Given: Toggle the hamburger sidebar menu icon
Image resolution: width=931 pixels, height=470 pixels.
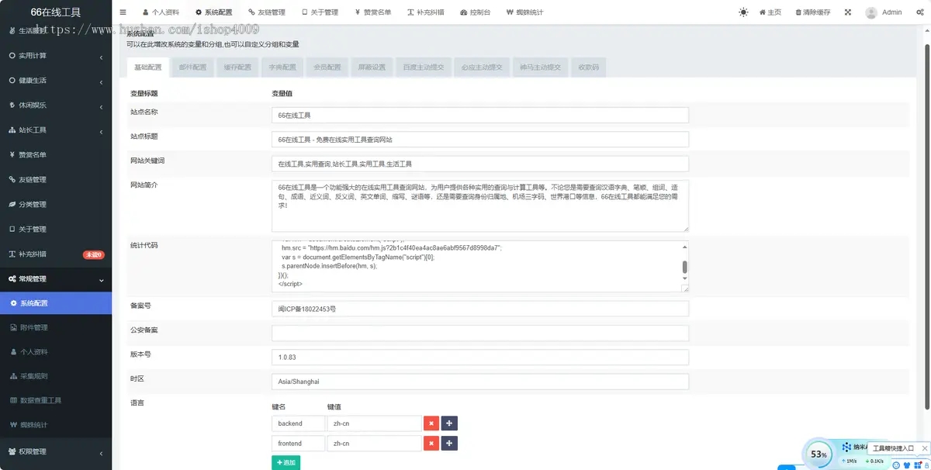Looking at the screenshot, I should pyautogui.click(x=123, y=12).
